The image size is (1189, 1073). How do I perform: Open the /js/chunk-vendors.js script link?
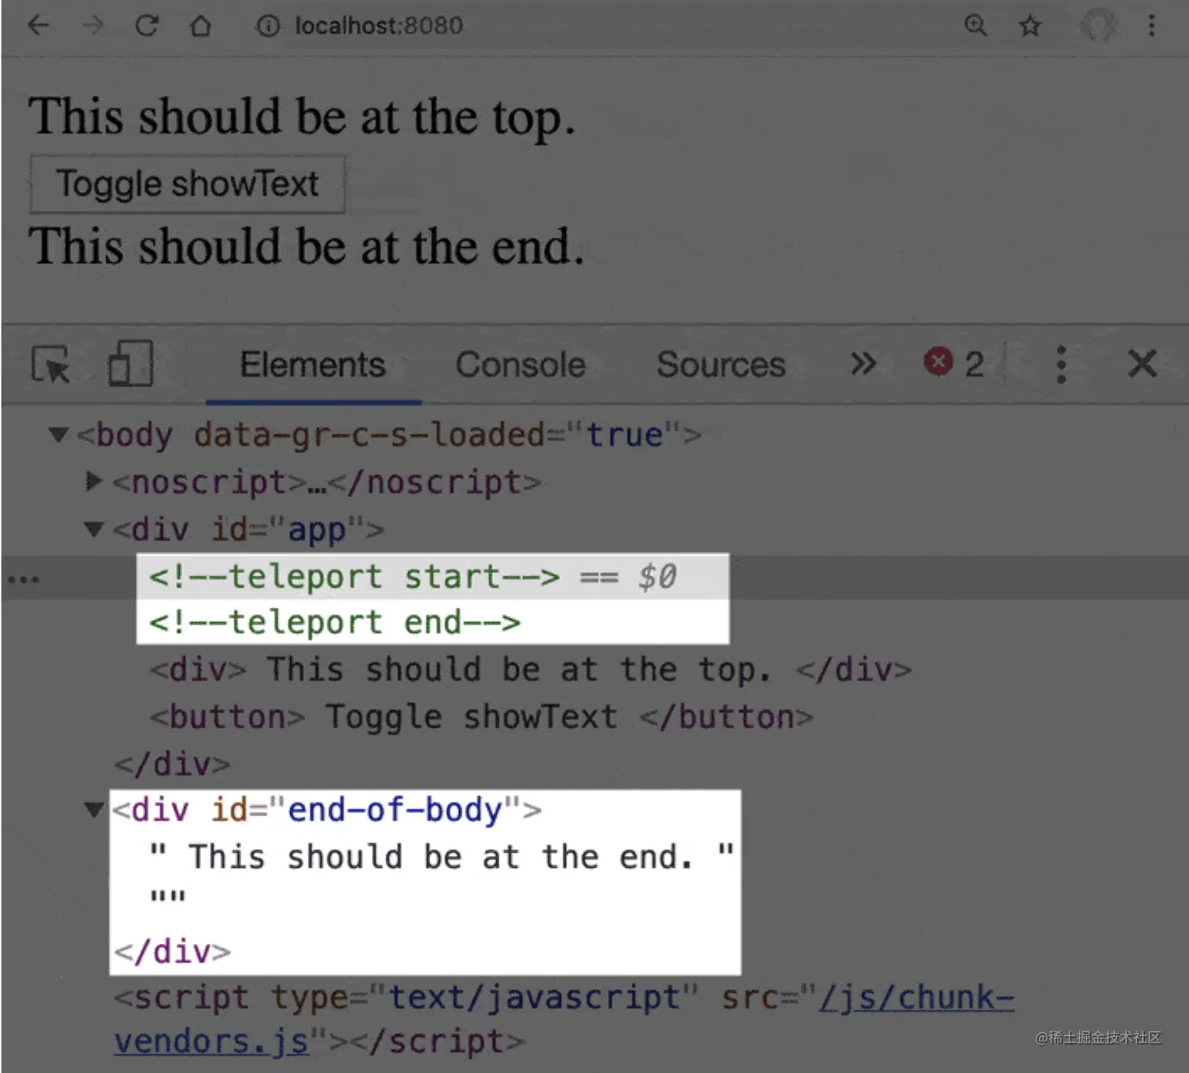(564, 1020)
